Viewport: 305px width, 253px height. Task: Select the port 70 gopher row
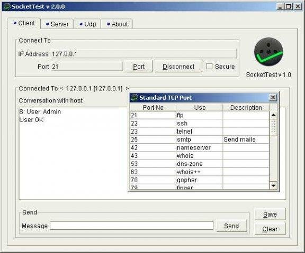(200, 180)
